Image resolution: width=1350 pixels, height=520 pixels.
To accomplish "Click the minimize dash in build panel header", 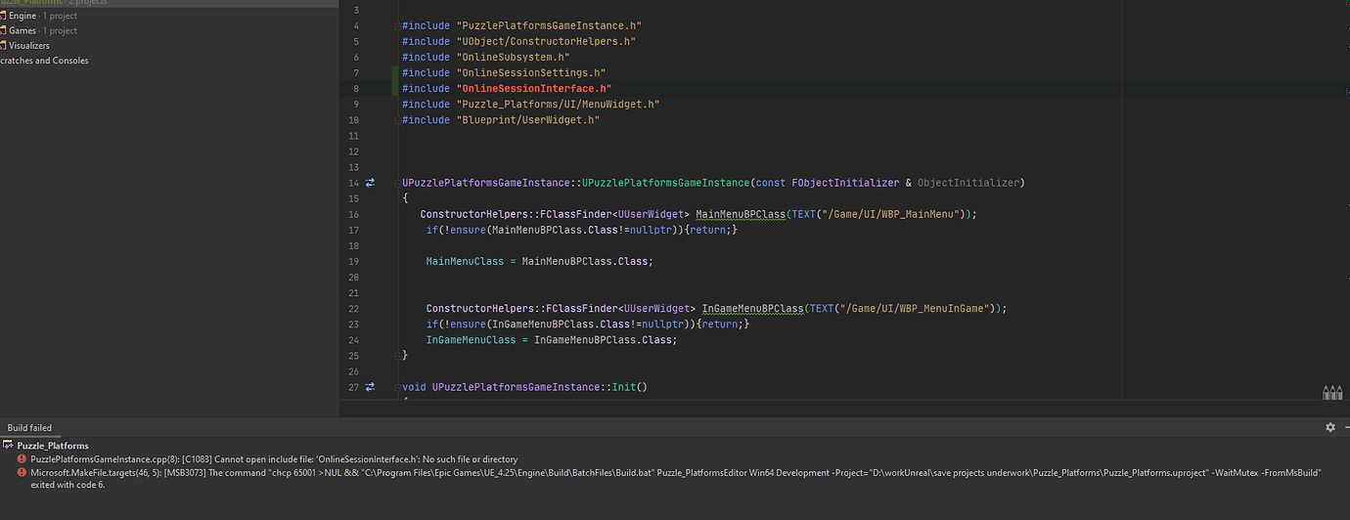I will tap(1345, 427).
